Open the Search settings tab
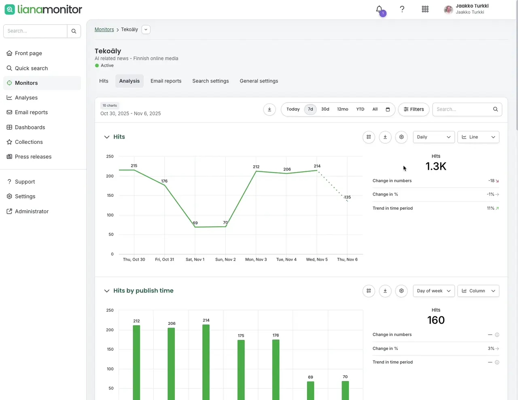 tap(210, 81)
